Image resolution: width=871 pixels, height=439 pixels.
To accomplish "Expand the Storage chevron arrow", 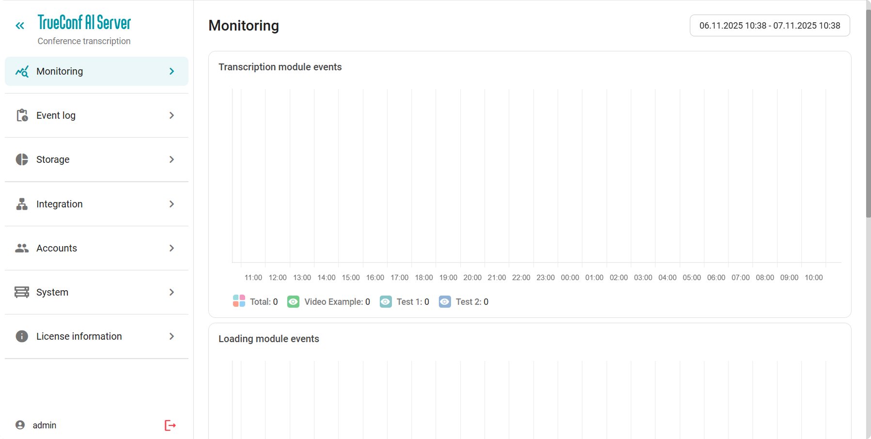I will pos(171,159).
